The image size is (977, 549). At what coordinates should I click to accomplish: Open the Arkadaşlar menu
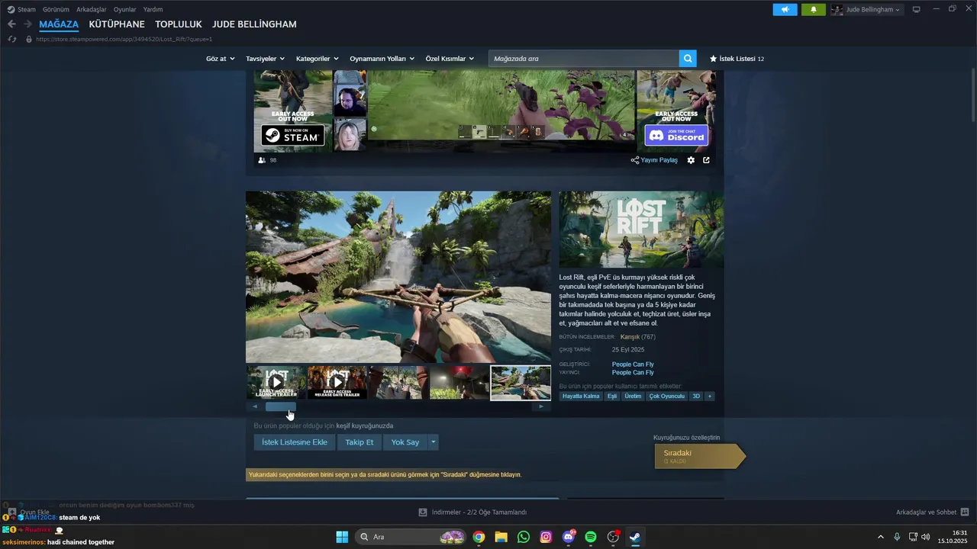pos(92,10)
